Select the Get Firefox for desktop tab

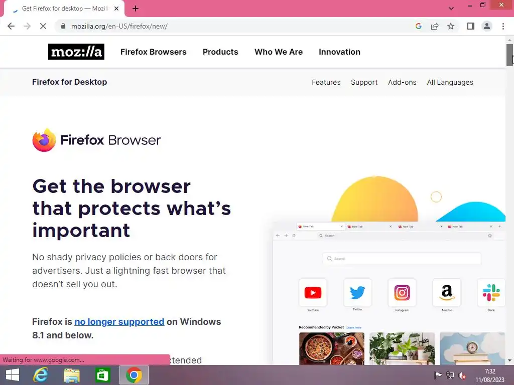click(x=64, y=9)
